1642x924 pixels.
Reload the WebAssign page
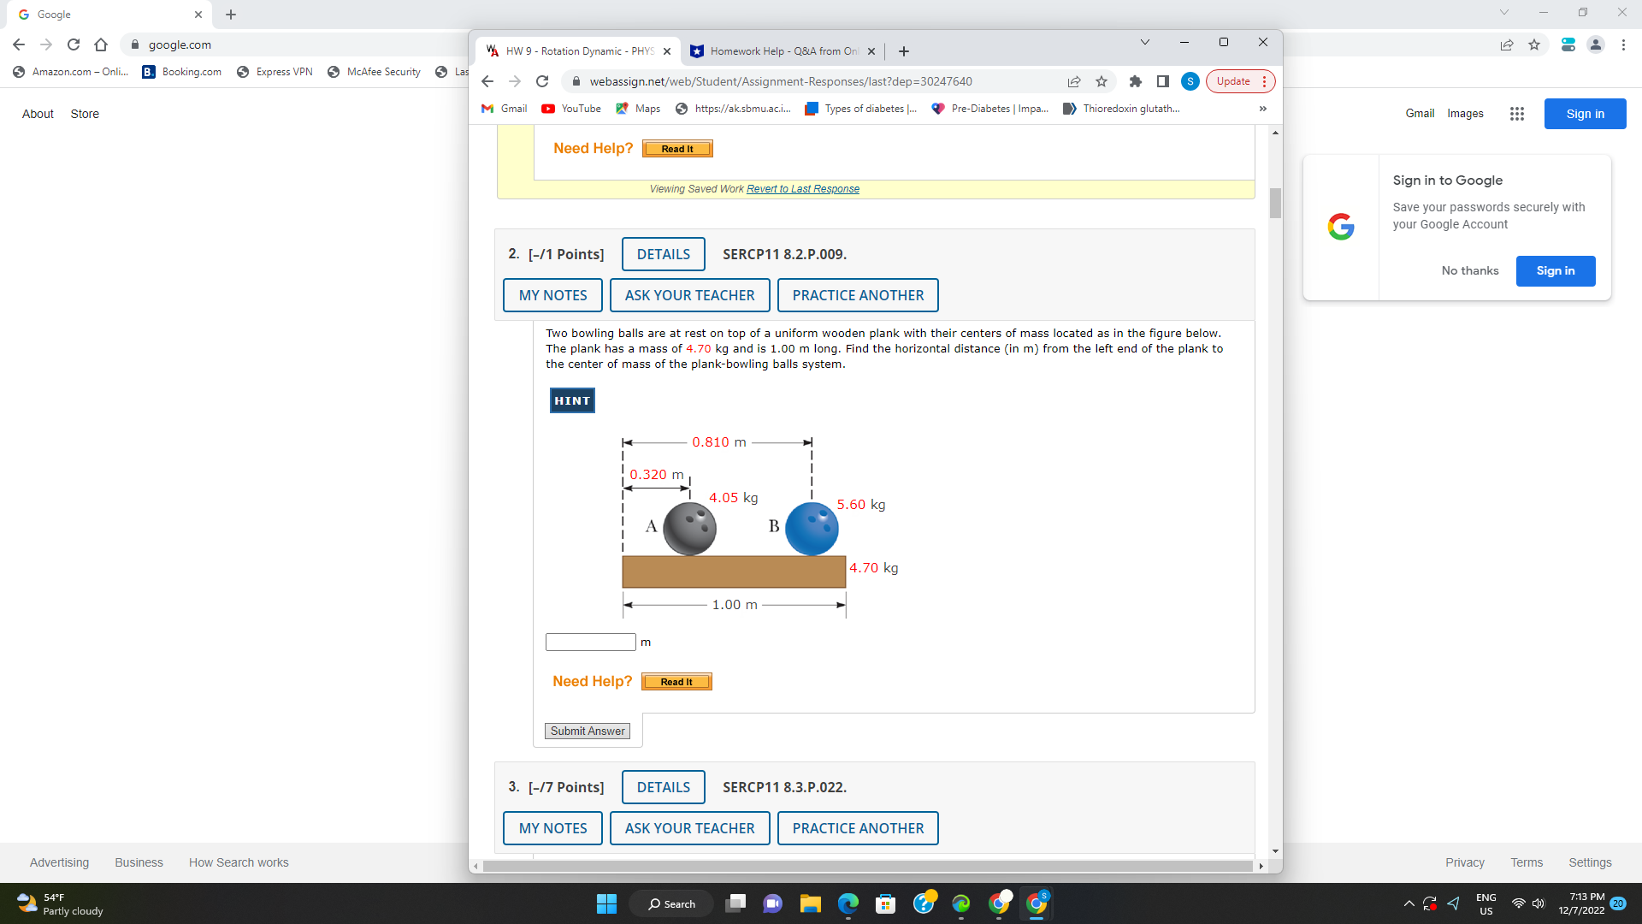tap(542, 81)
